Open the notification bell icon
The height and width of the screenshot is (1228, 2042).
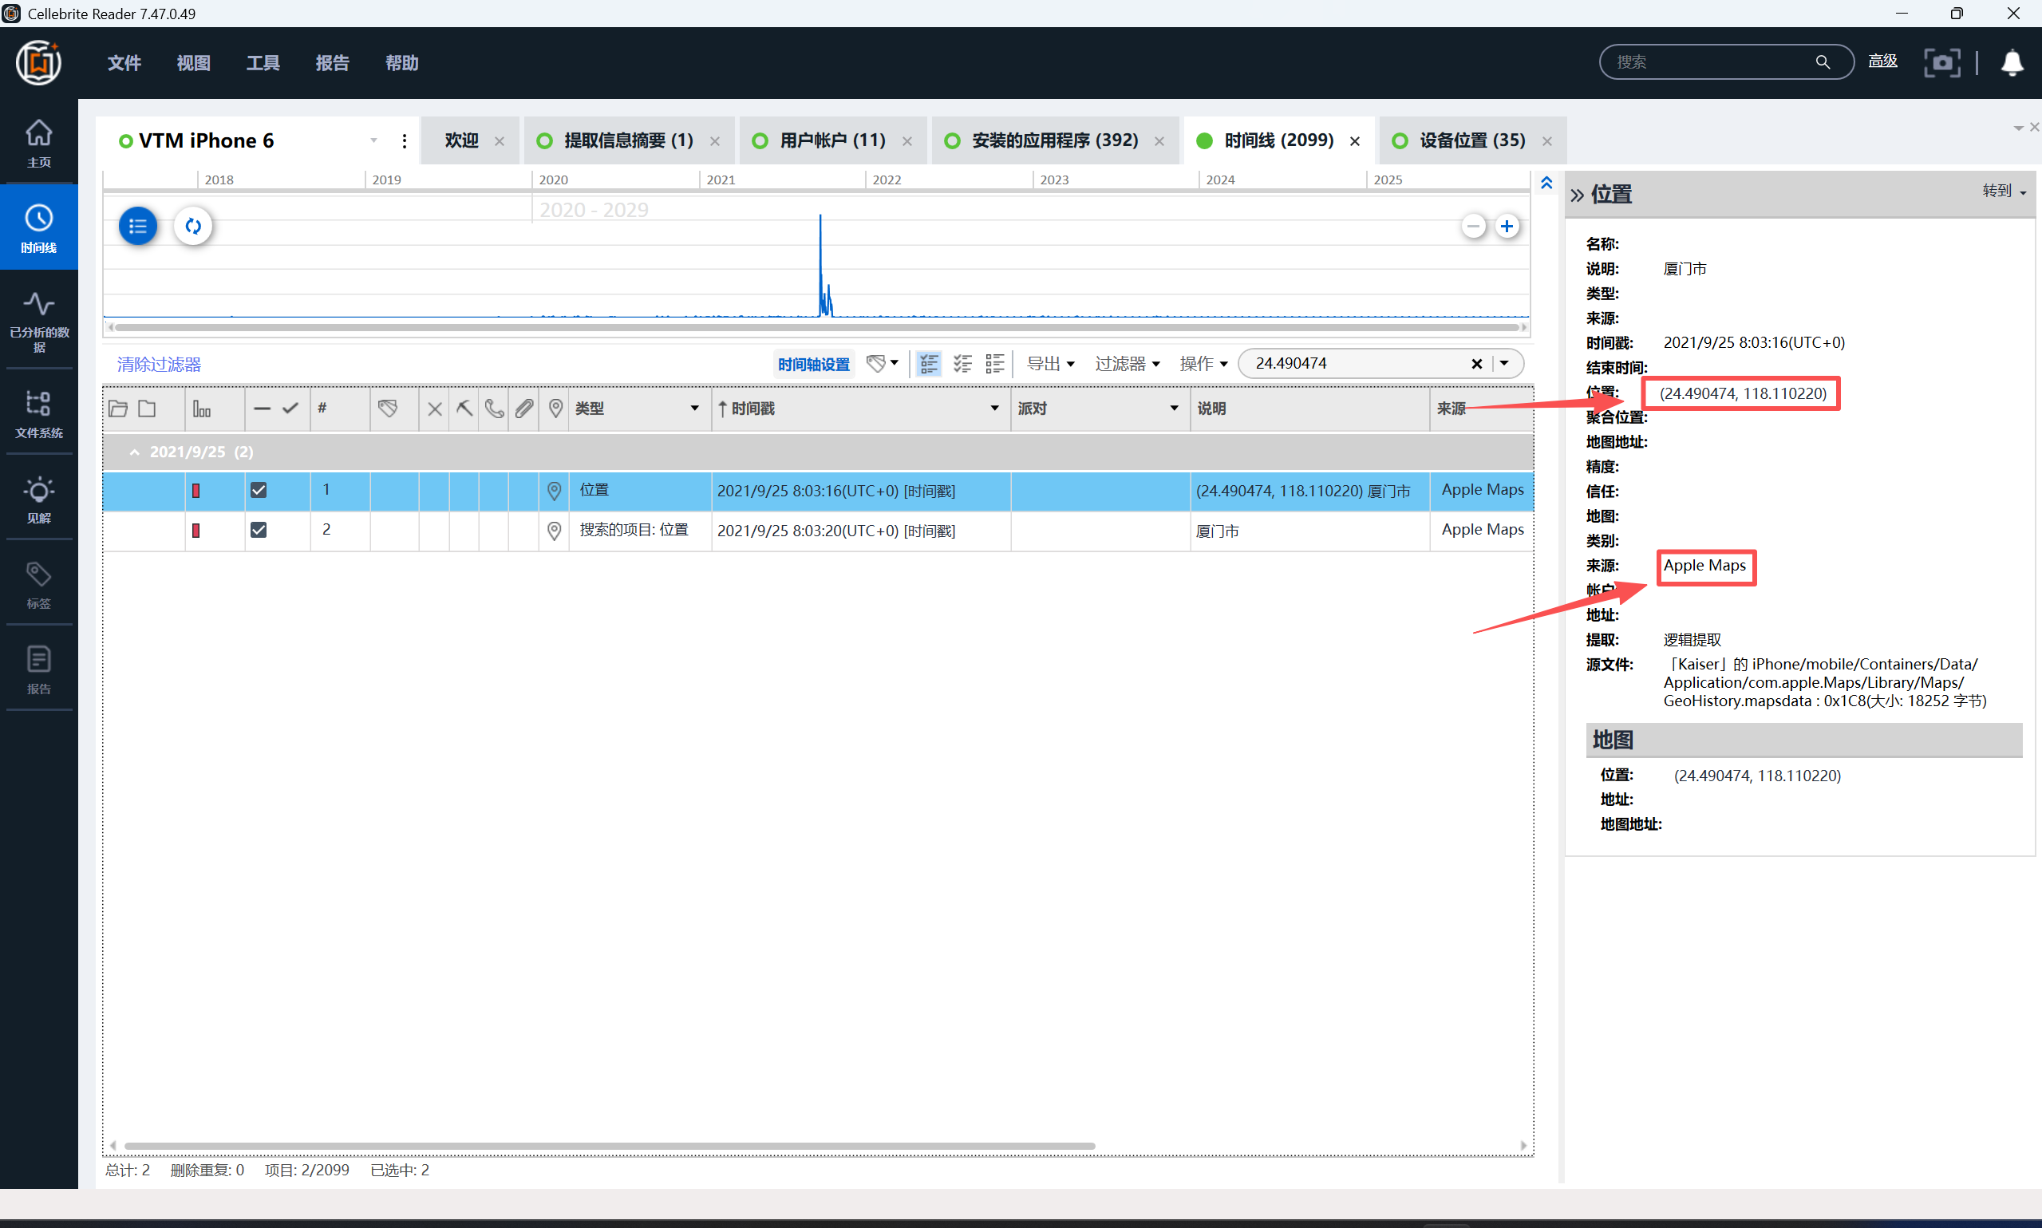tap(2012, 62)
